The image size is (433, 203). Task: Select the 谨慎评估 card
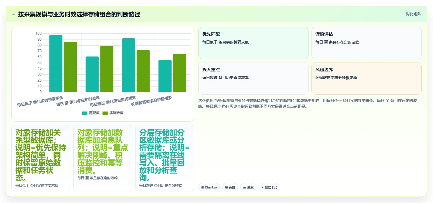tap(366, 43)
